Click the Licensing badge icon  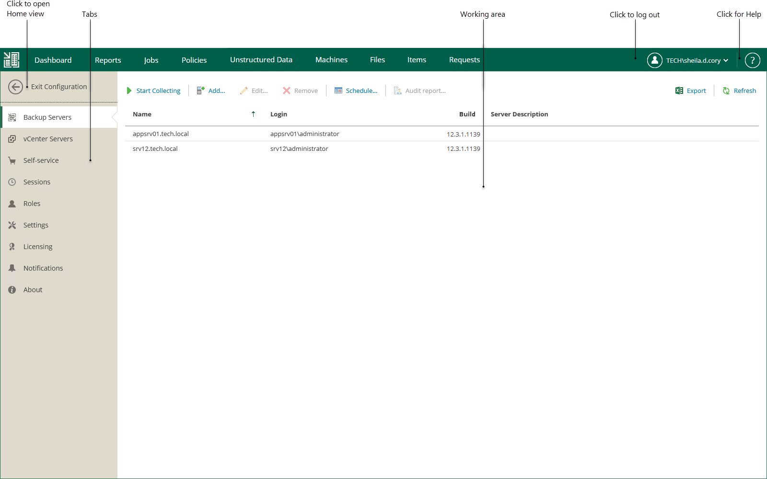click(x=12, y=247)
